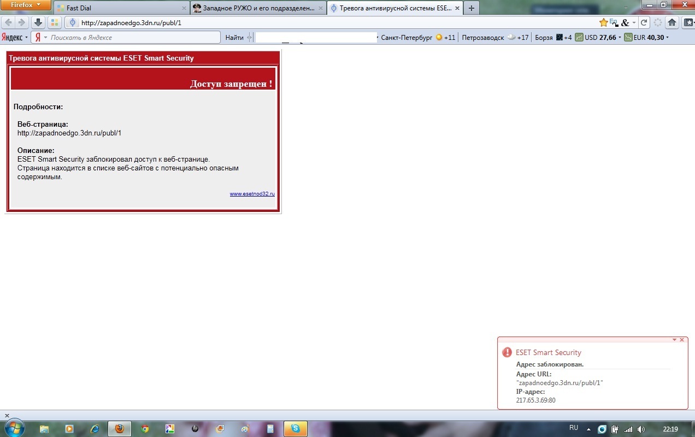Click the blocked URL text under Веб-страница

(69, 133)
